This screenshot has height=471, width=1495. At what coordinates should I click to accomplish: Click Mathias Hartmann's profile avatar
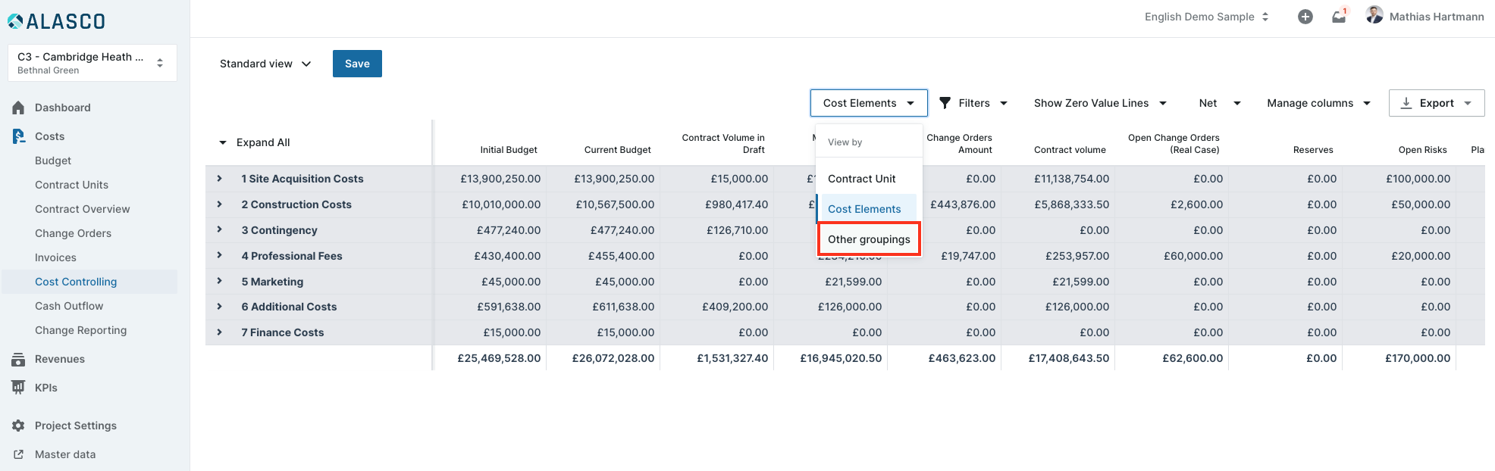(x=1374, y=15)
